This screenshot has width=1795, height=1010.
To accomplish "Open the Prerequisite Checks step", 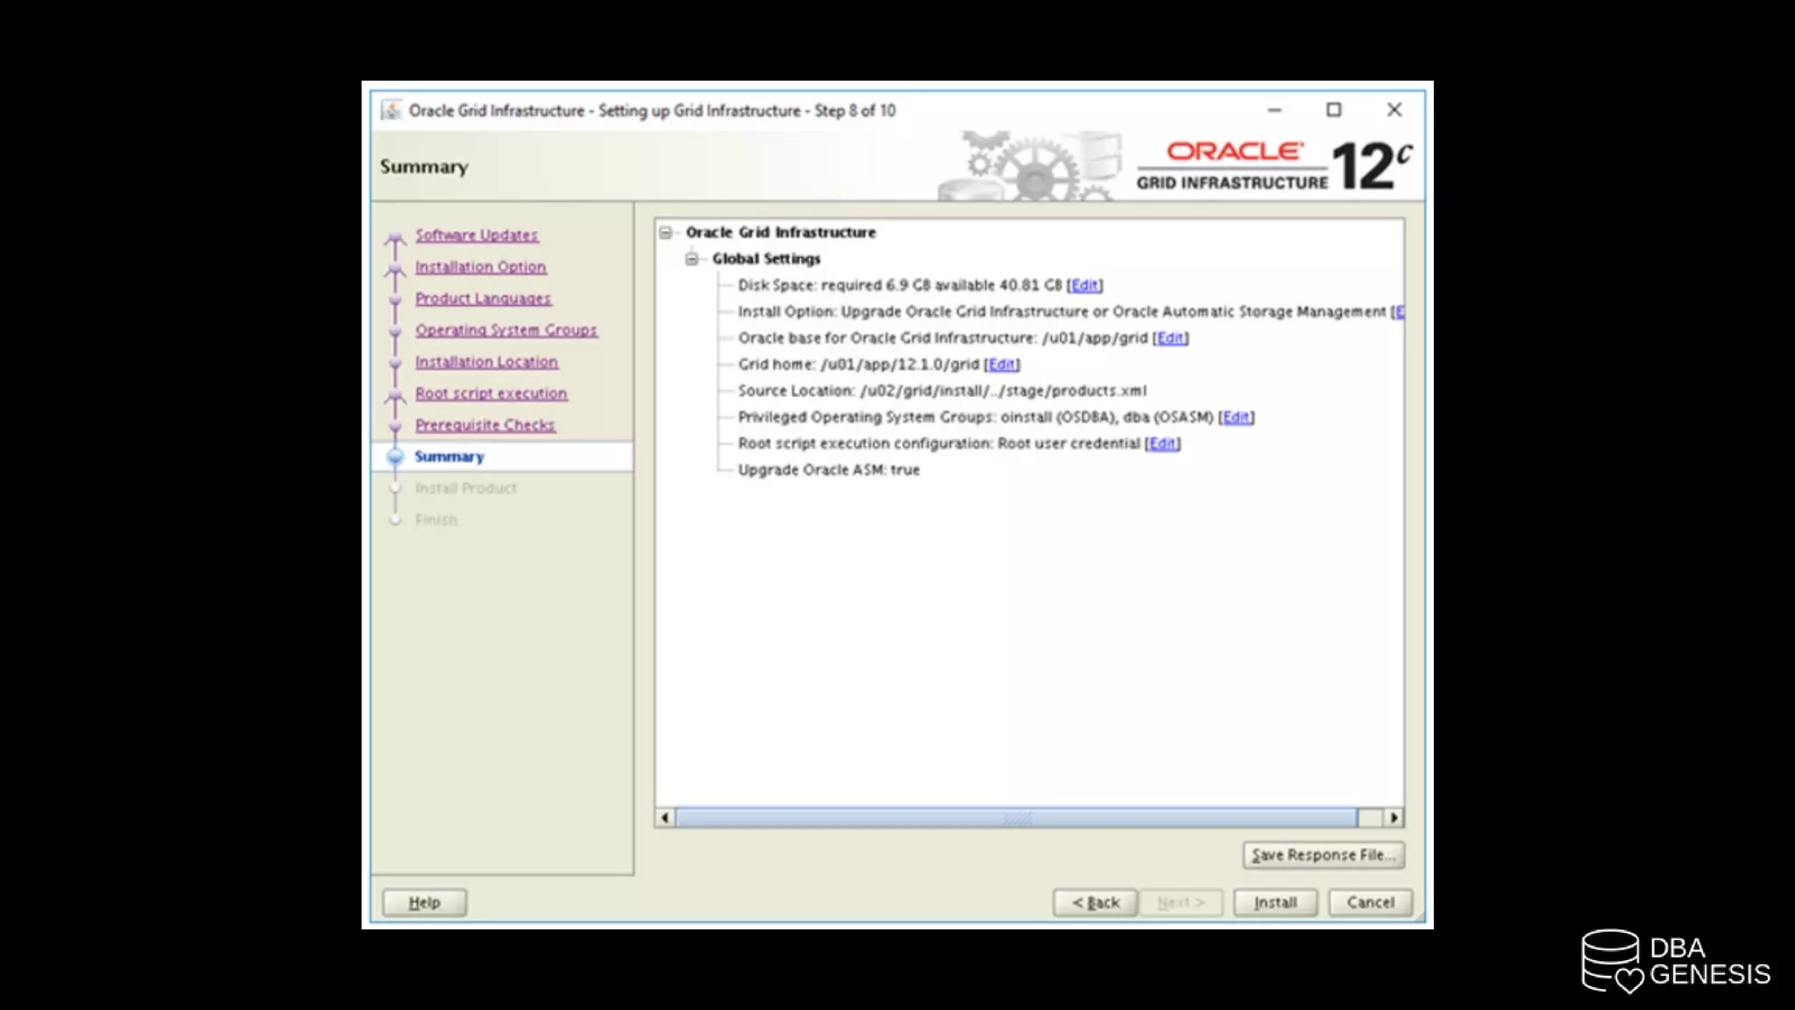I will [x=485, y=425].
